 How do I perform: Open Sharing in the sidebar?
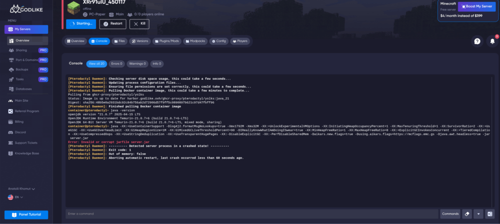[x=21, y=50]
